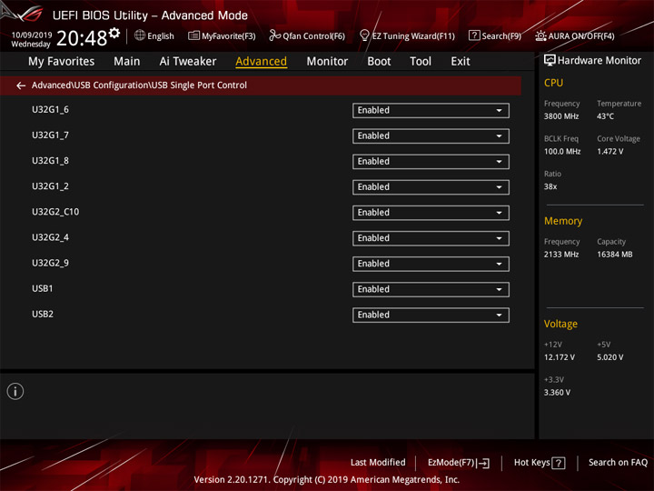Open the Tool tab
654x491 pixels.
[x=421, y=62]
